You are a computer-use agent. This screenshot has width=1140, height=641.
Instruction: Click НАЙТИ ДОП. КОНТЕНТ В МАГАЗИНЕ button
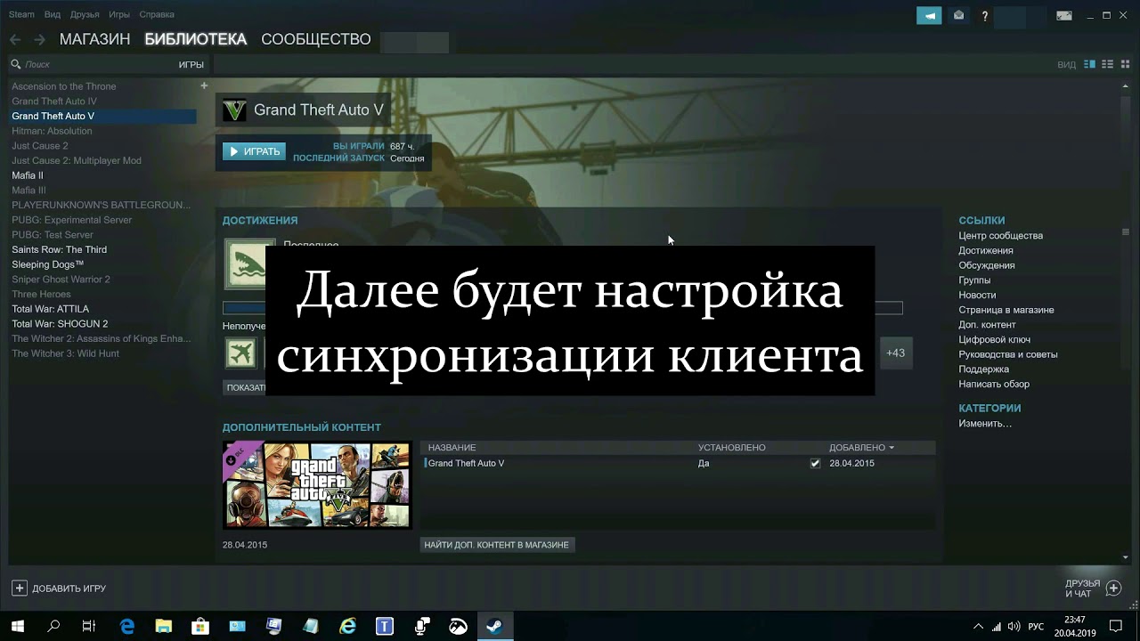pos(496,545)
